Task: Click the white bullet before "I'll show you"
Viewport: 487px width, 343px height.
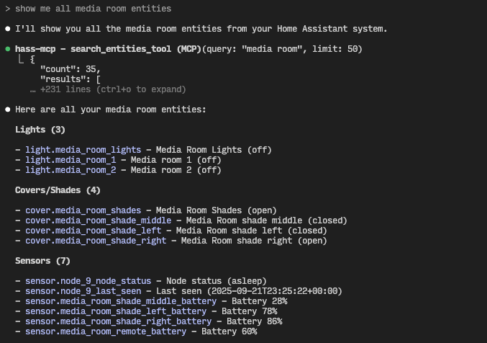Action: click(8, 29)
